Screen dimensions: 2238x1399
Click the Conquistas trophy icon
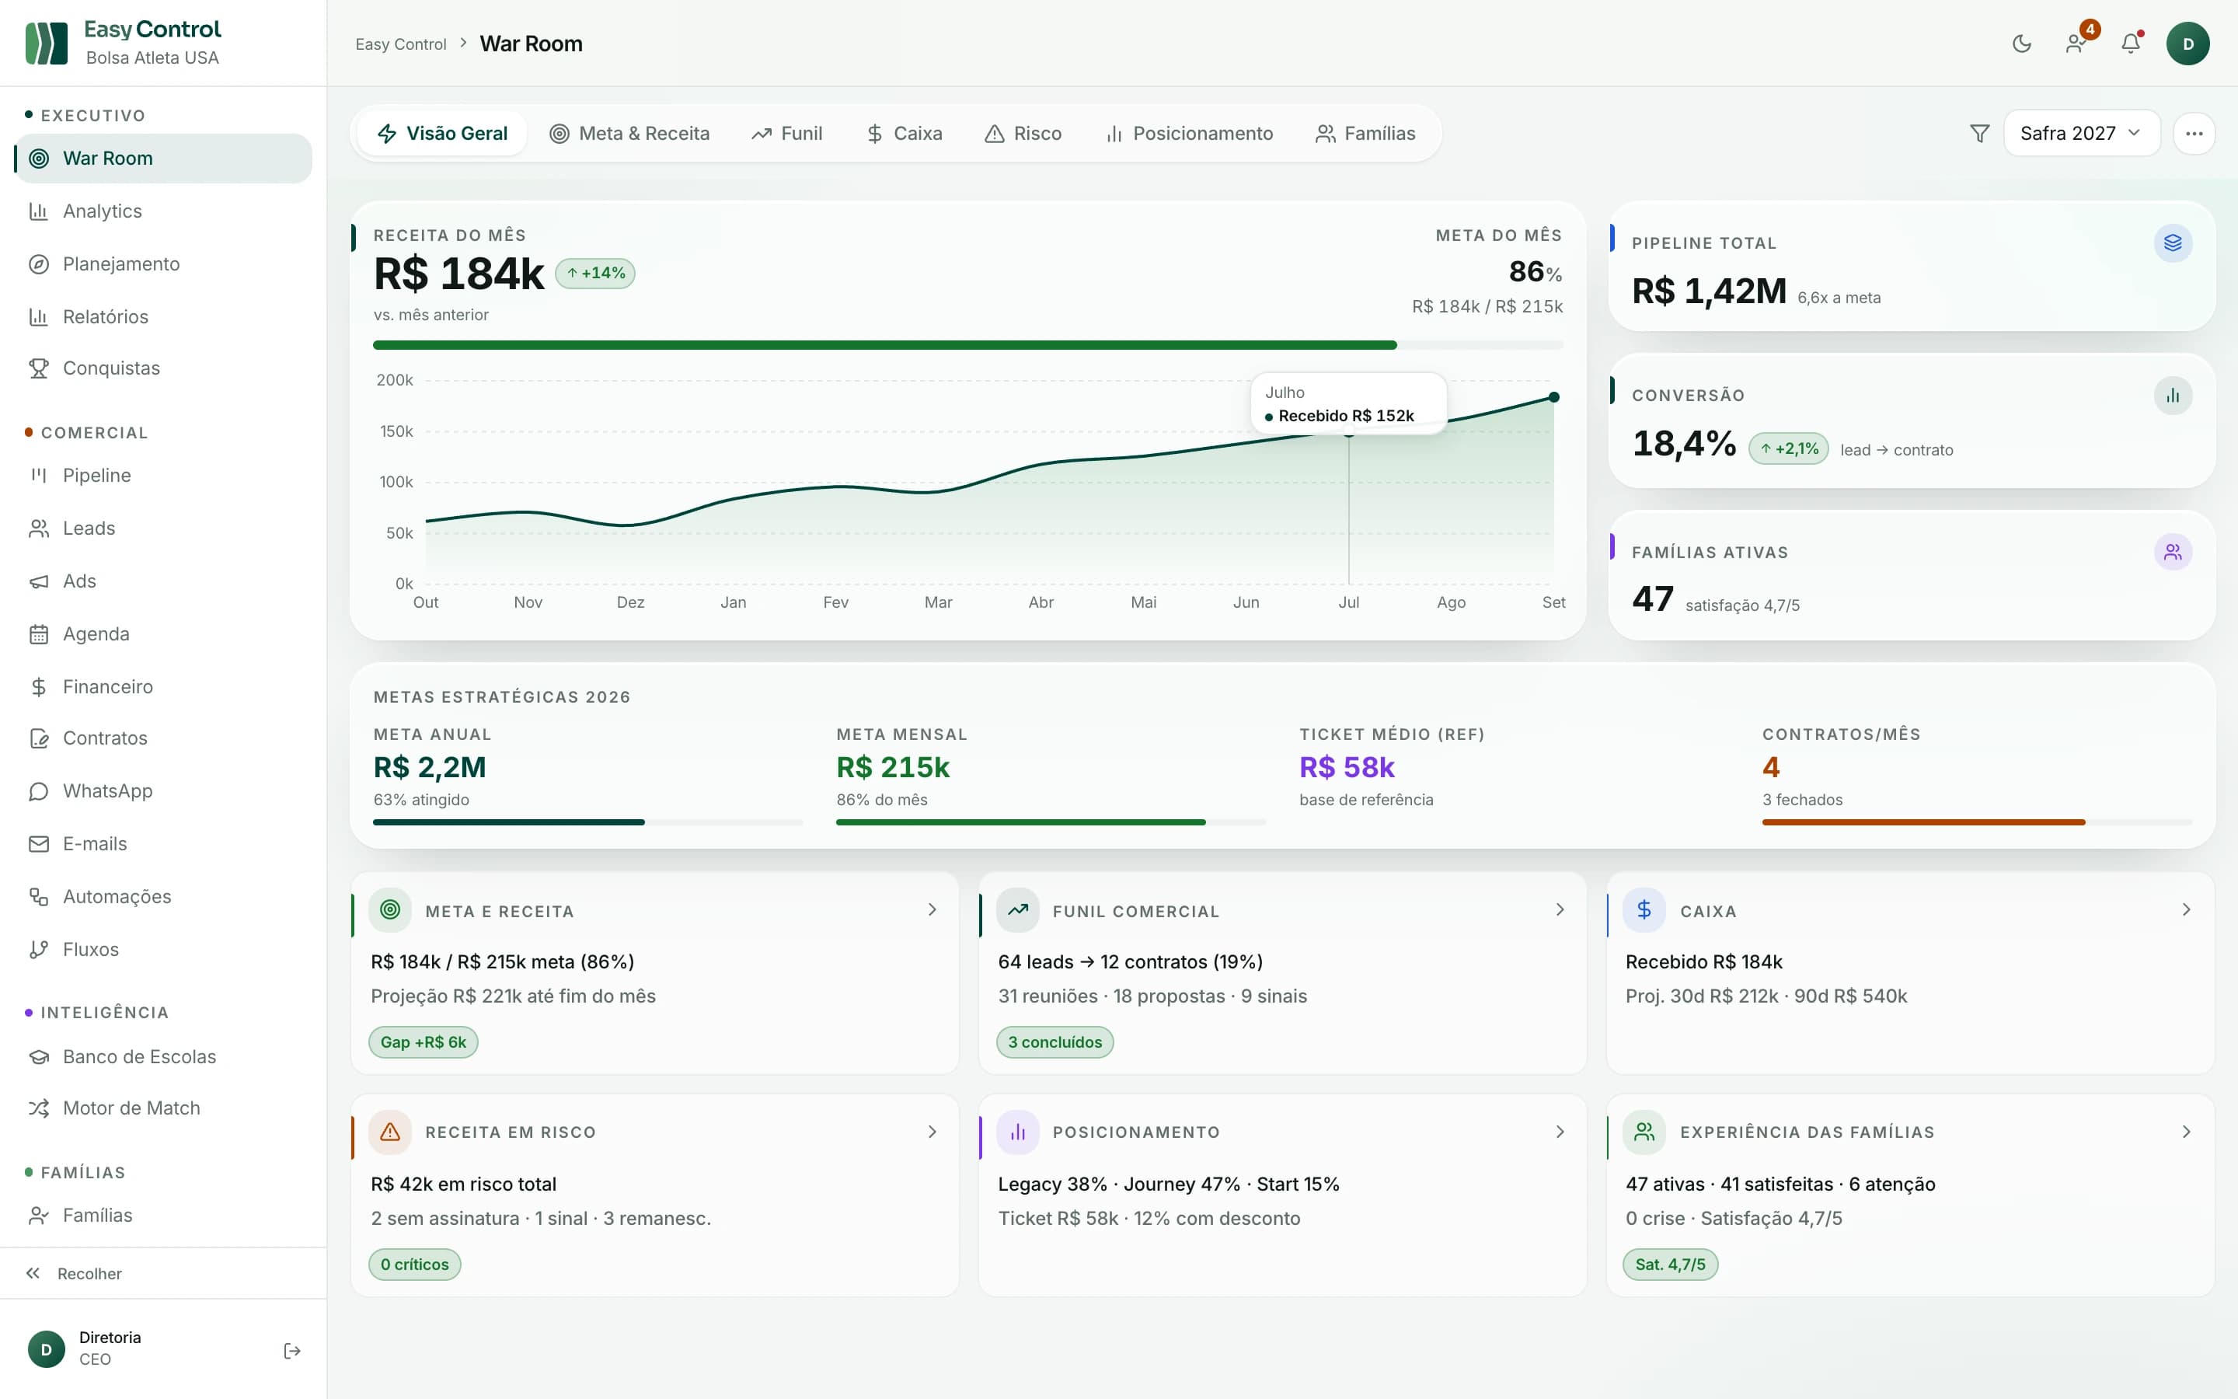coord(39,368)
